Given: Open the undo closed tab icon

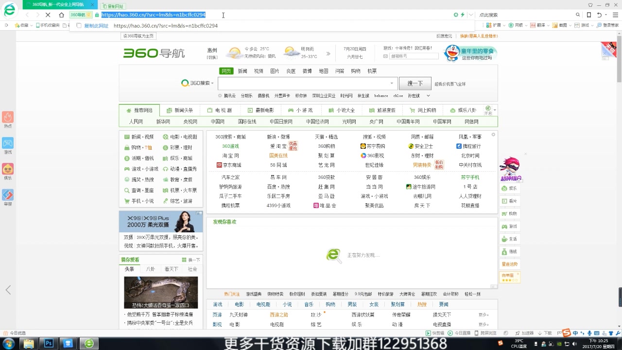Looking at the screenshot, I should pyautogui.click(x=599, y=15).
